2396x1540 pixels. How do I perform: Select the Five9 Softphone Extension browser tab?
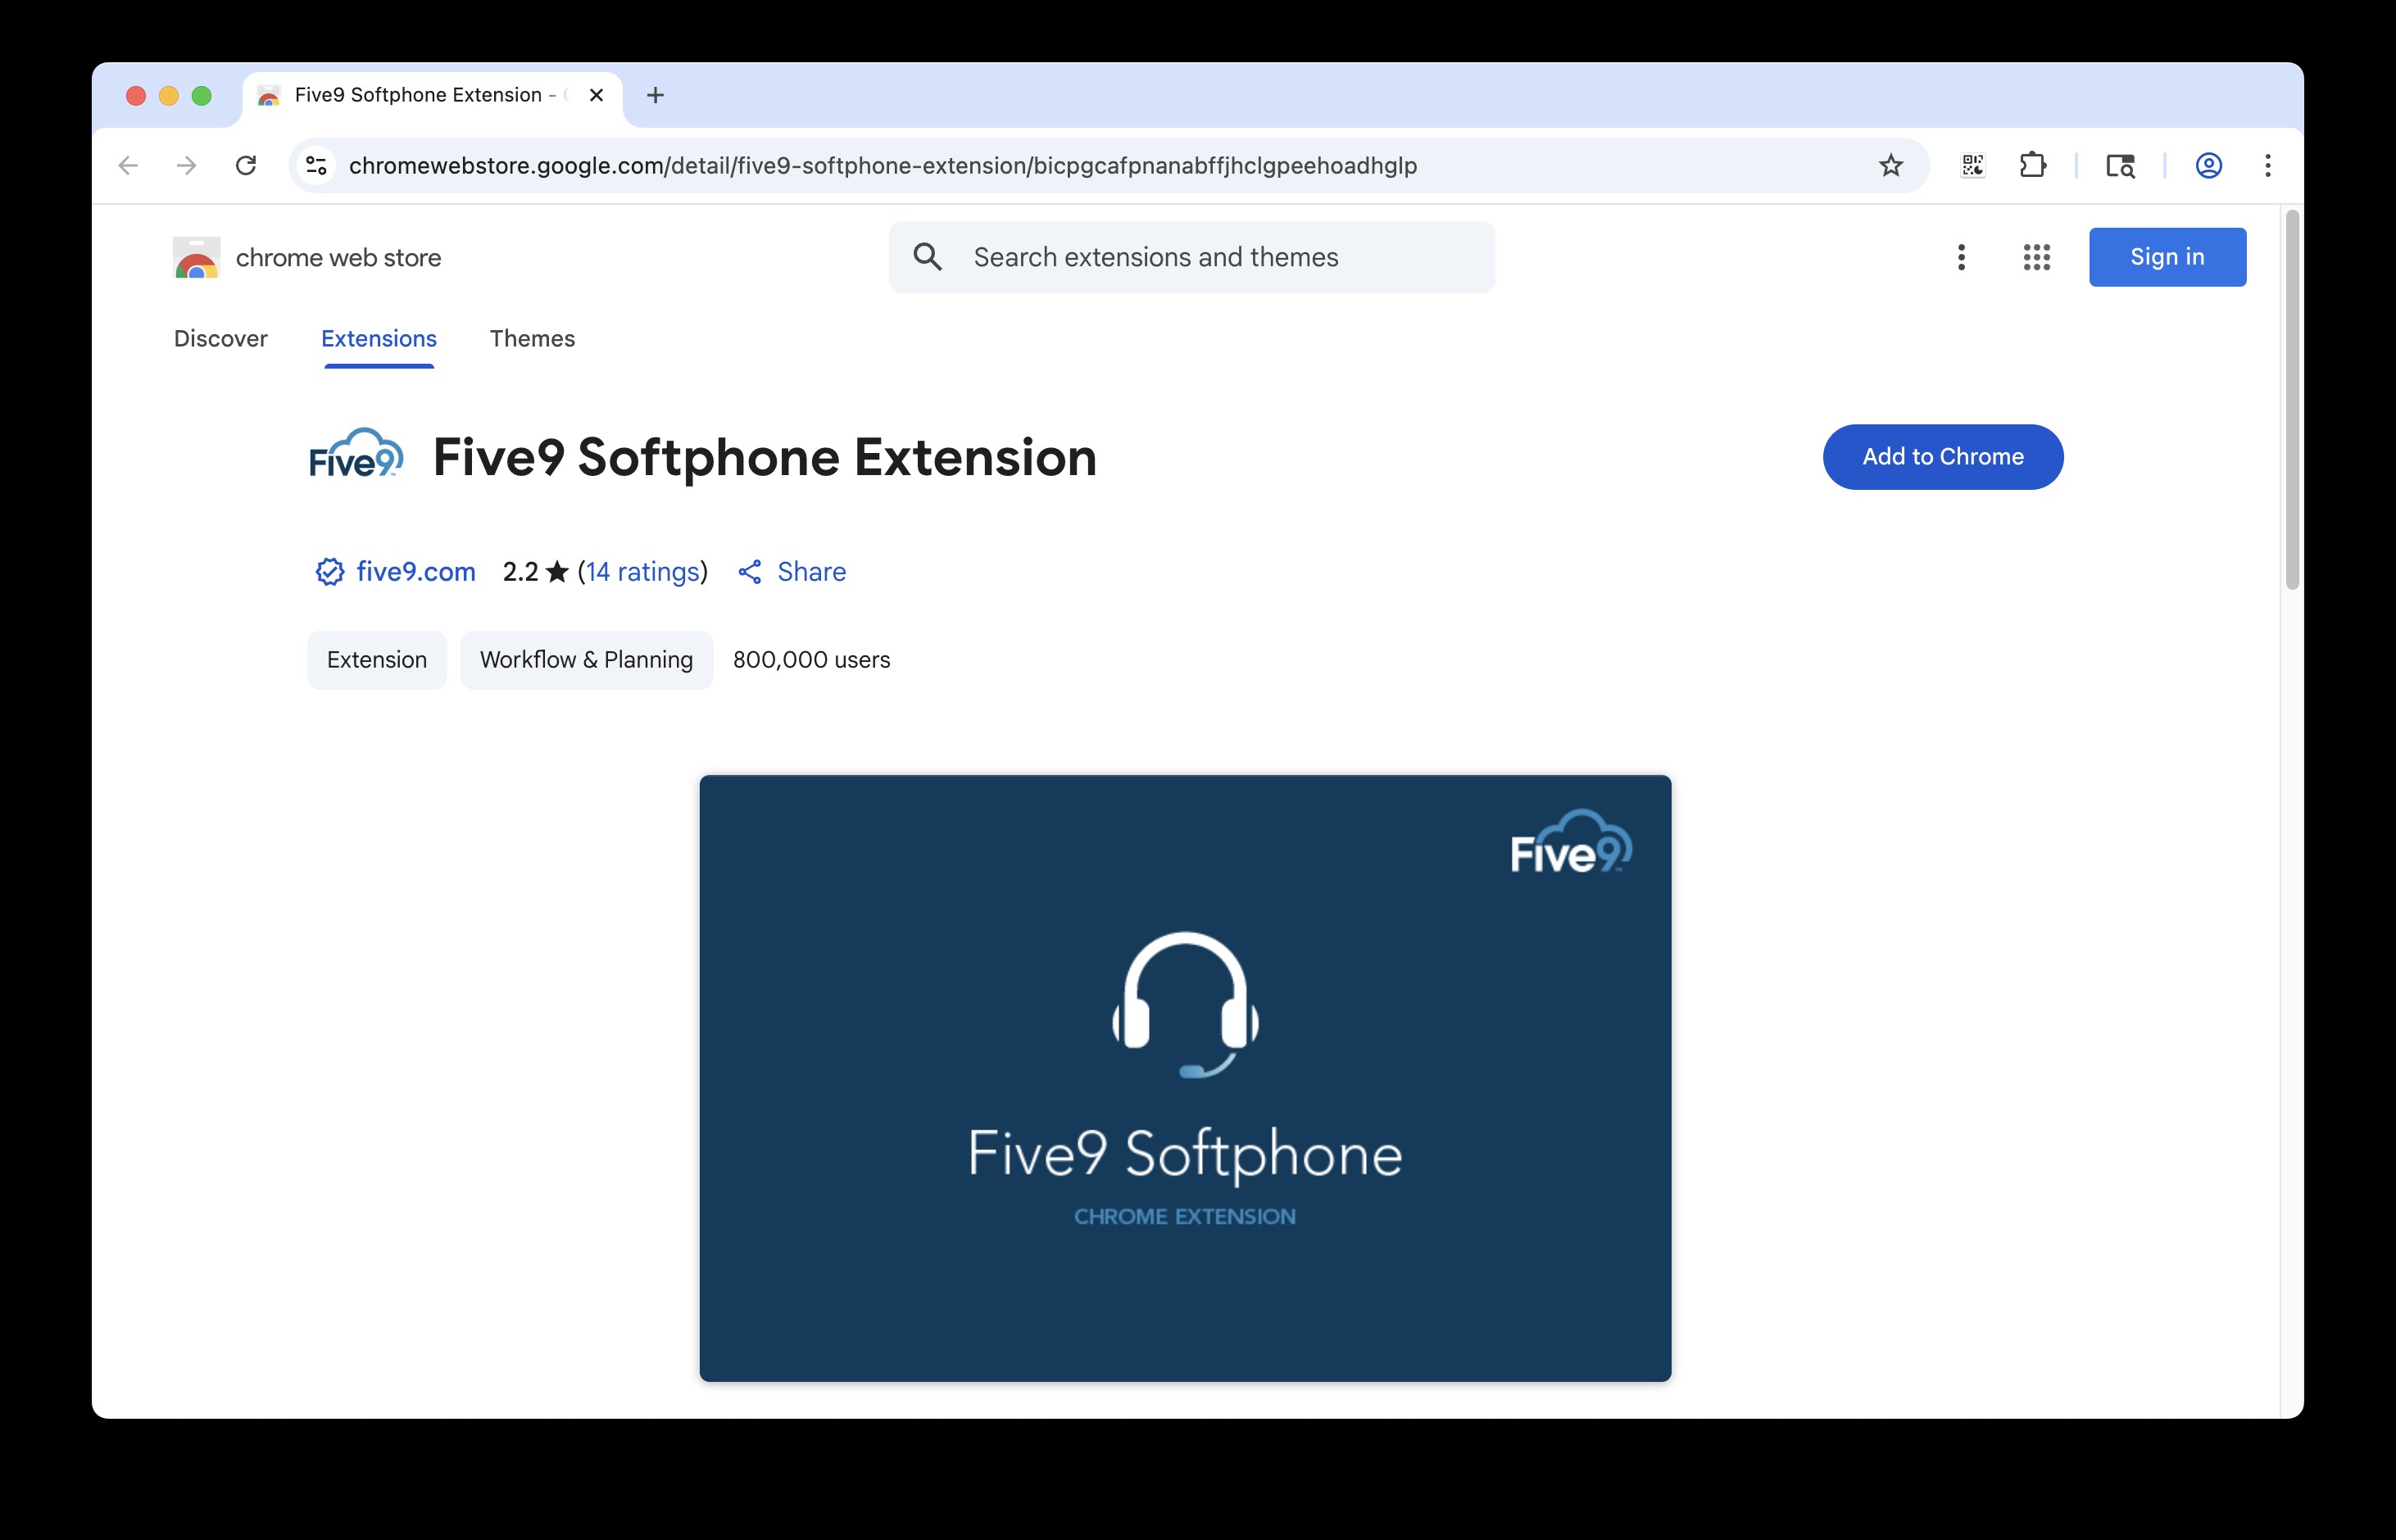point(431,95)
